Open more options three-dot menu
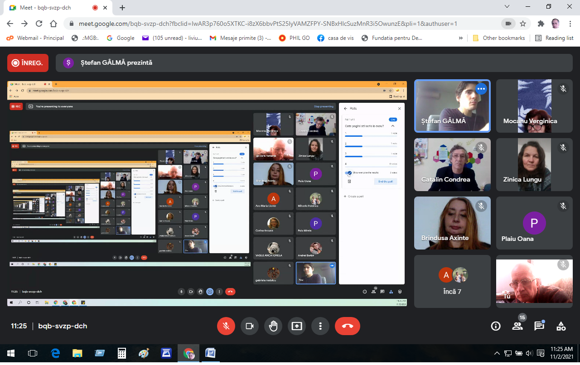Image resolution: width=580 pixels, height=365 pixels. click(320, 326)
